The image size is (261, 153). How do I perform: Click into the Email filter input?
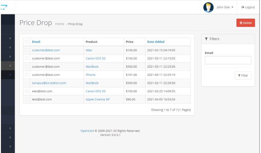[x=228, y=60]
